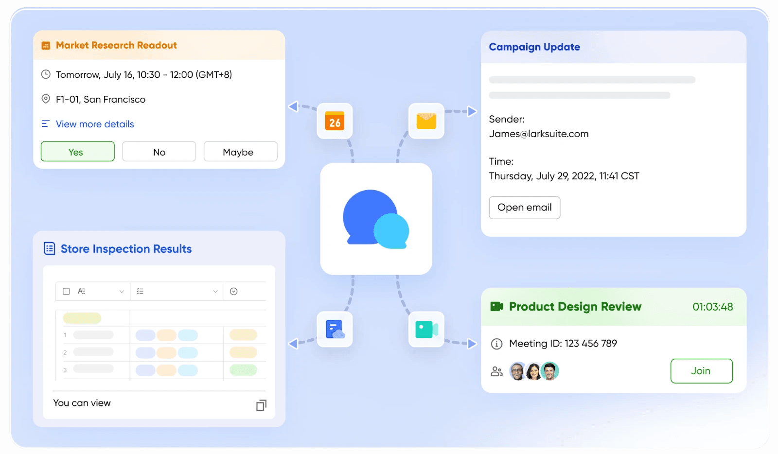Click the Campaign Update card title
This screenshot has width=778, height=454.
pos(534,47)
